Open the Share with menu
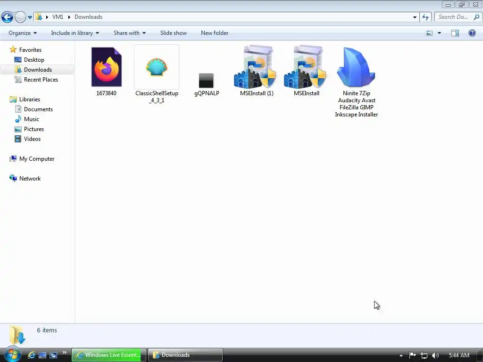This screenshot has height=362, width=483. click(x=129, y=33)
